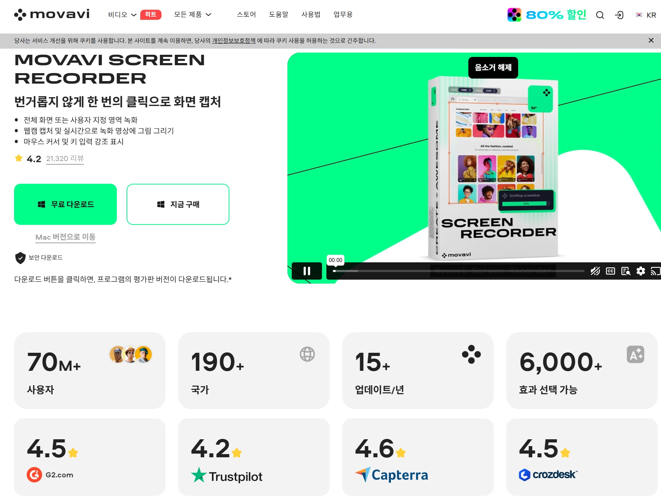Open the 도움말 menu item
Screen dimensions: 661x498
[x=279, y=14]
